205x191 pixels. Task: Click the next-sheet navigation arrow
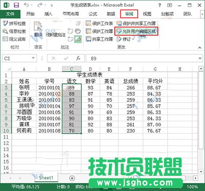click(x=20, y=178)
